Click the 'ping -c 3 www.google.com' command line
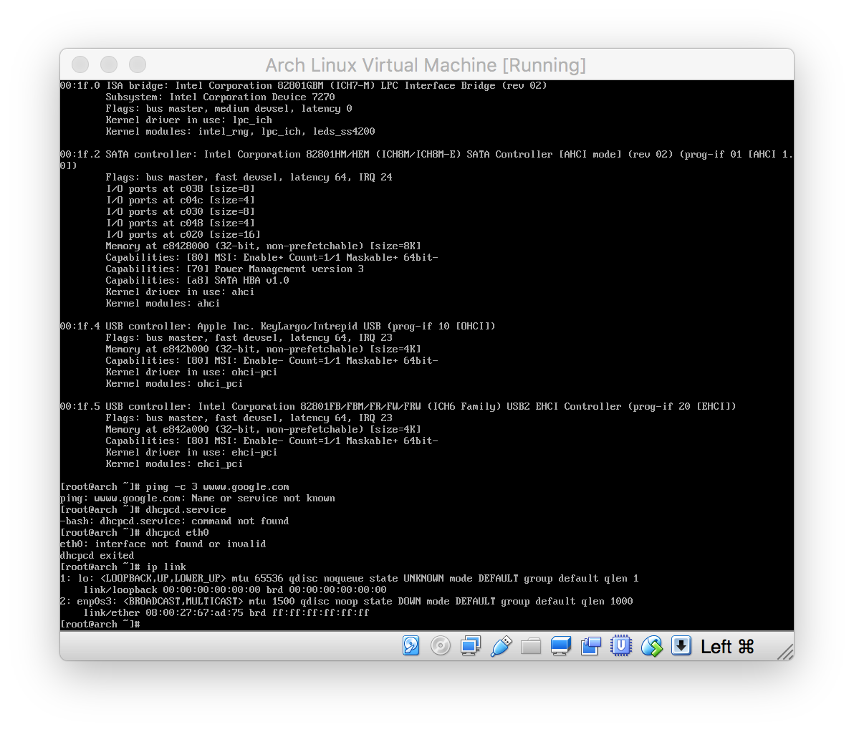Image resolution: width=854 pixels, height=732 pixels. click(x=175, y=487)
